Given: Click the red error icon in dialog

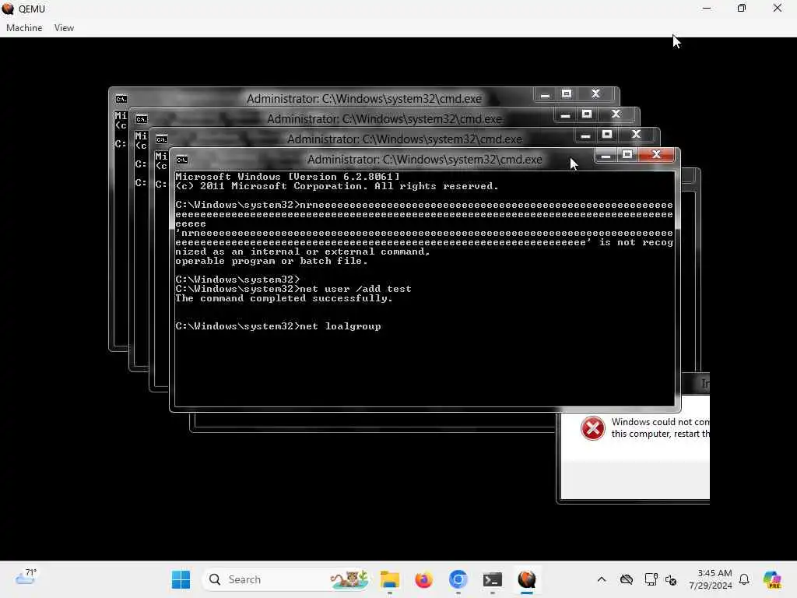Looking at the screenshot, I should coord(592,427).
